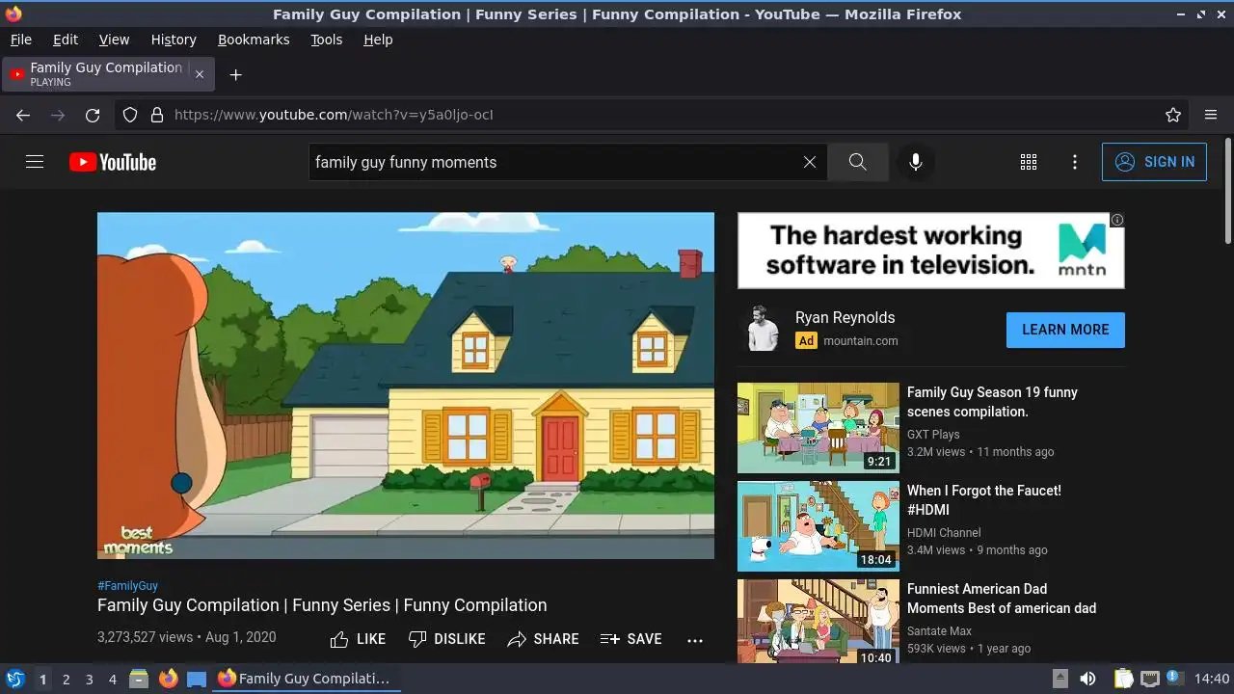Click the 14:40 clock
Image resolution: width=1234 pixels, height=694 pixels.
tap(1212, 679)
